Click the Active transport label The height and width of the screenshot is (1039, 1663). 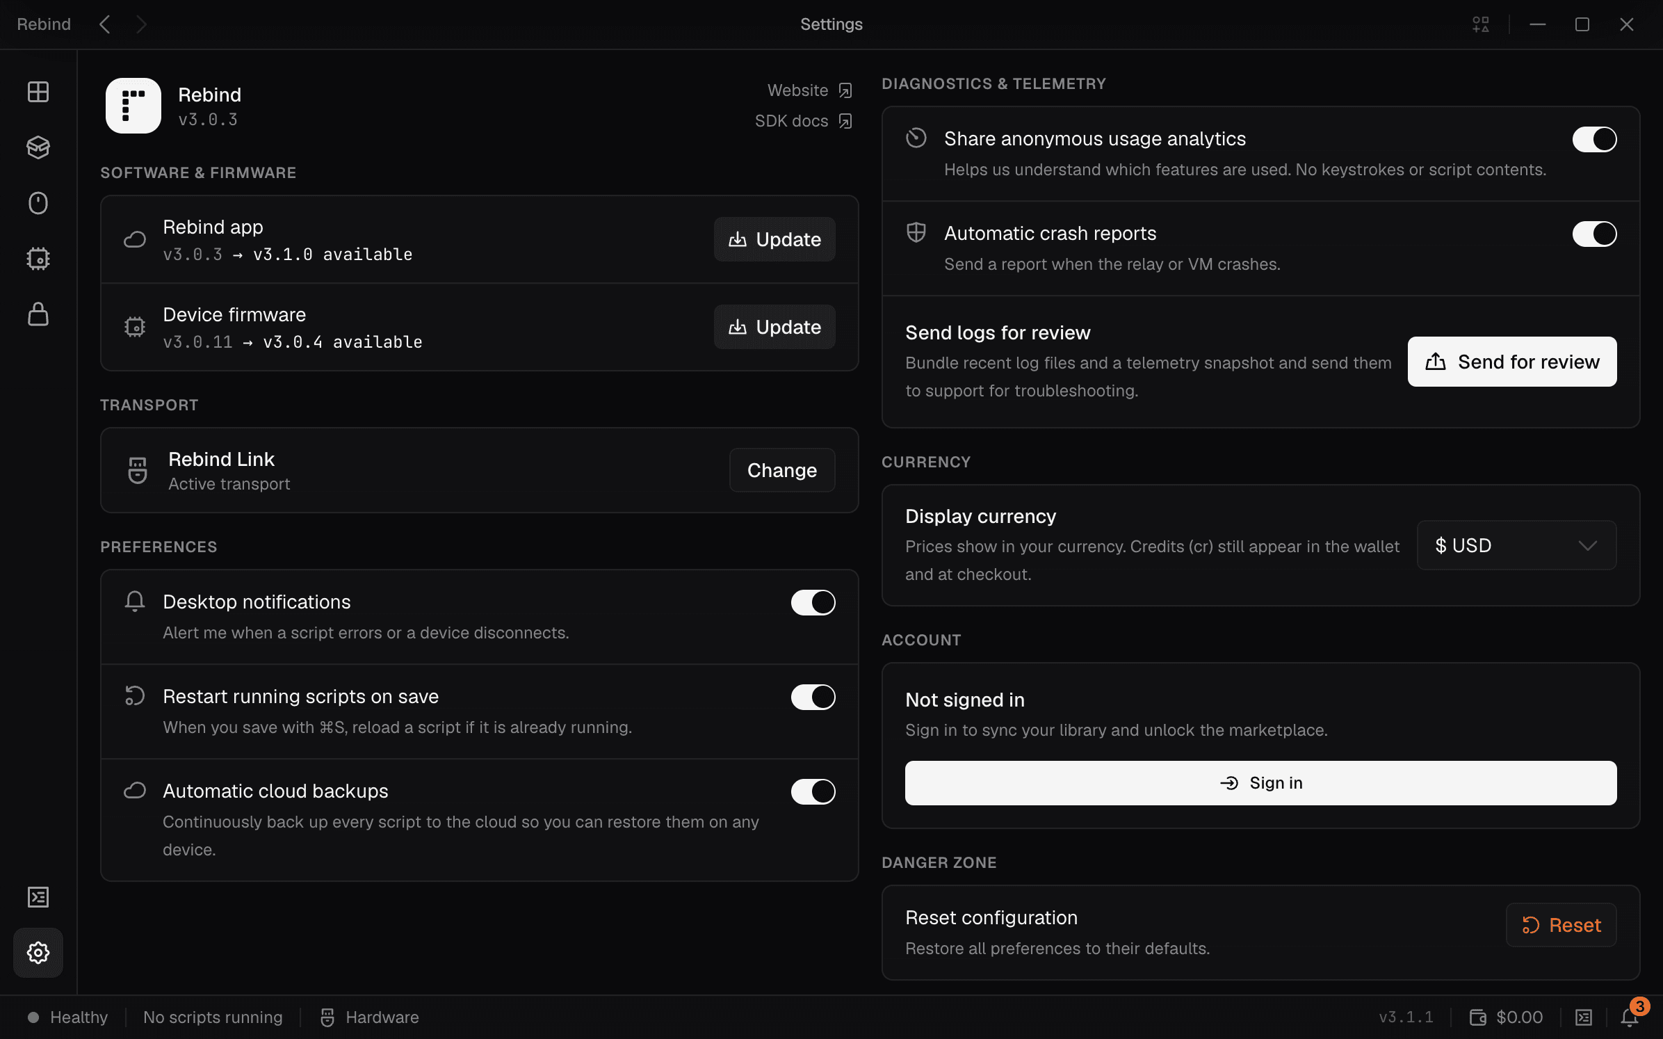click(x=229, y=484)
